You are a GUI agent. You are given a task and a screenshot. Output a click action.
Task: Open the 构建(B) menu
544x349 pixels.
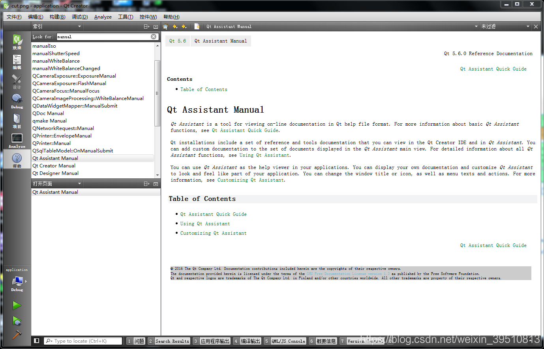click(57, 17)
